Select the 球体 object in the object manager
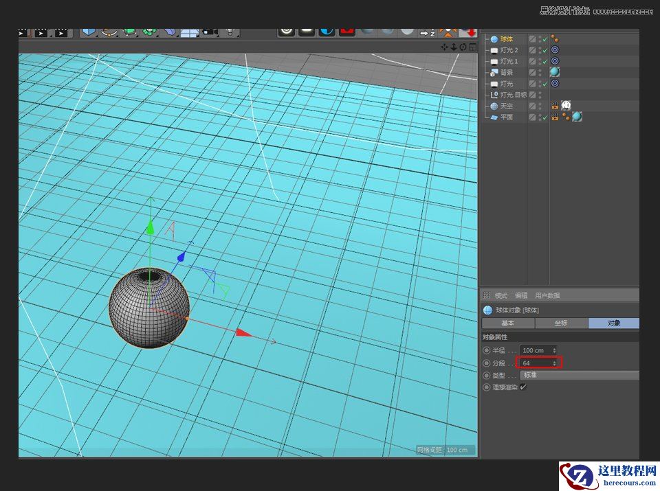The image size is (660, 491). pyautogui.click(x=505, y=38)
